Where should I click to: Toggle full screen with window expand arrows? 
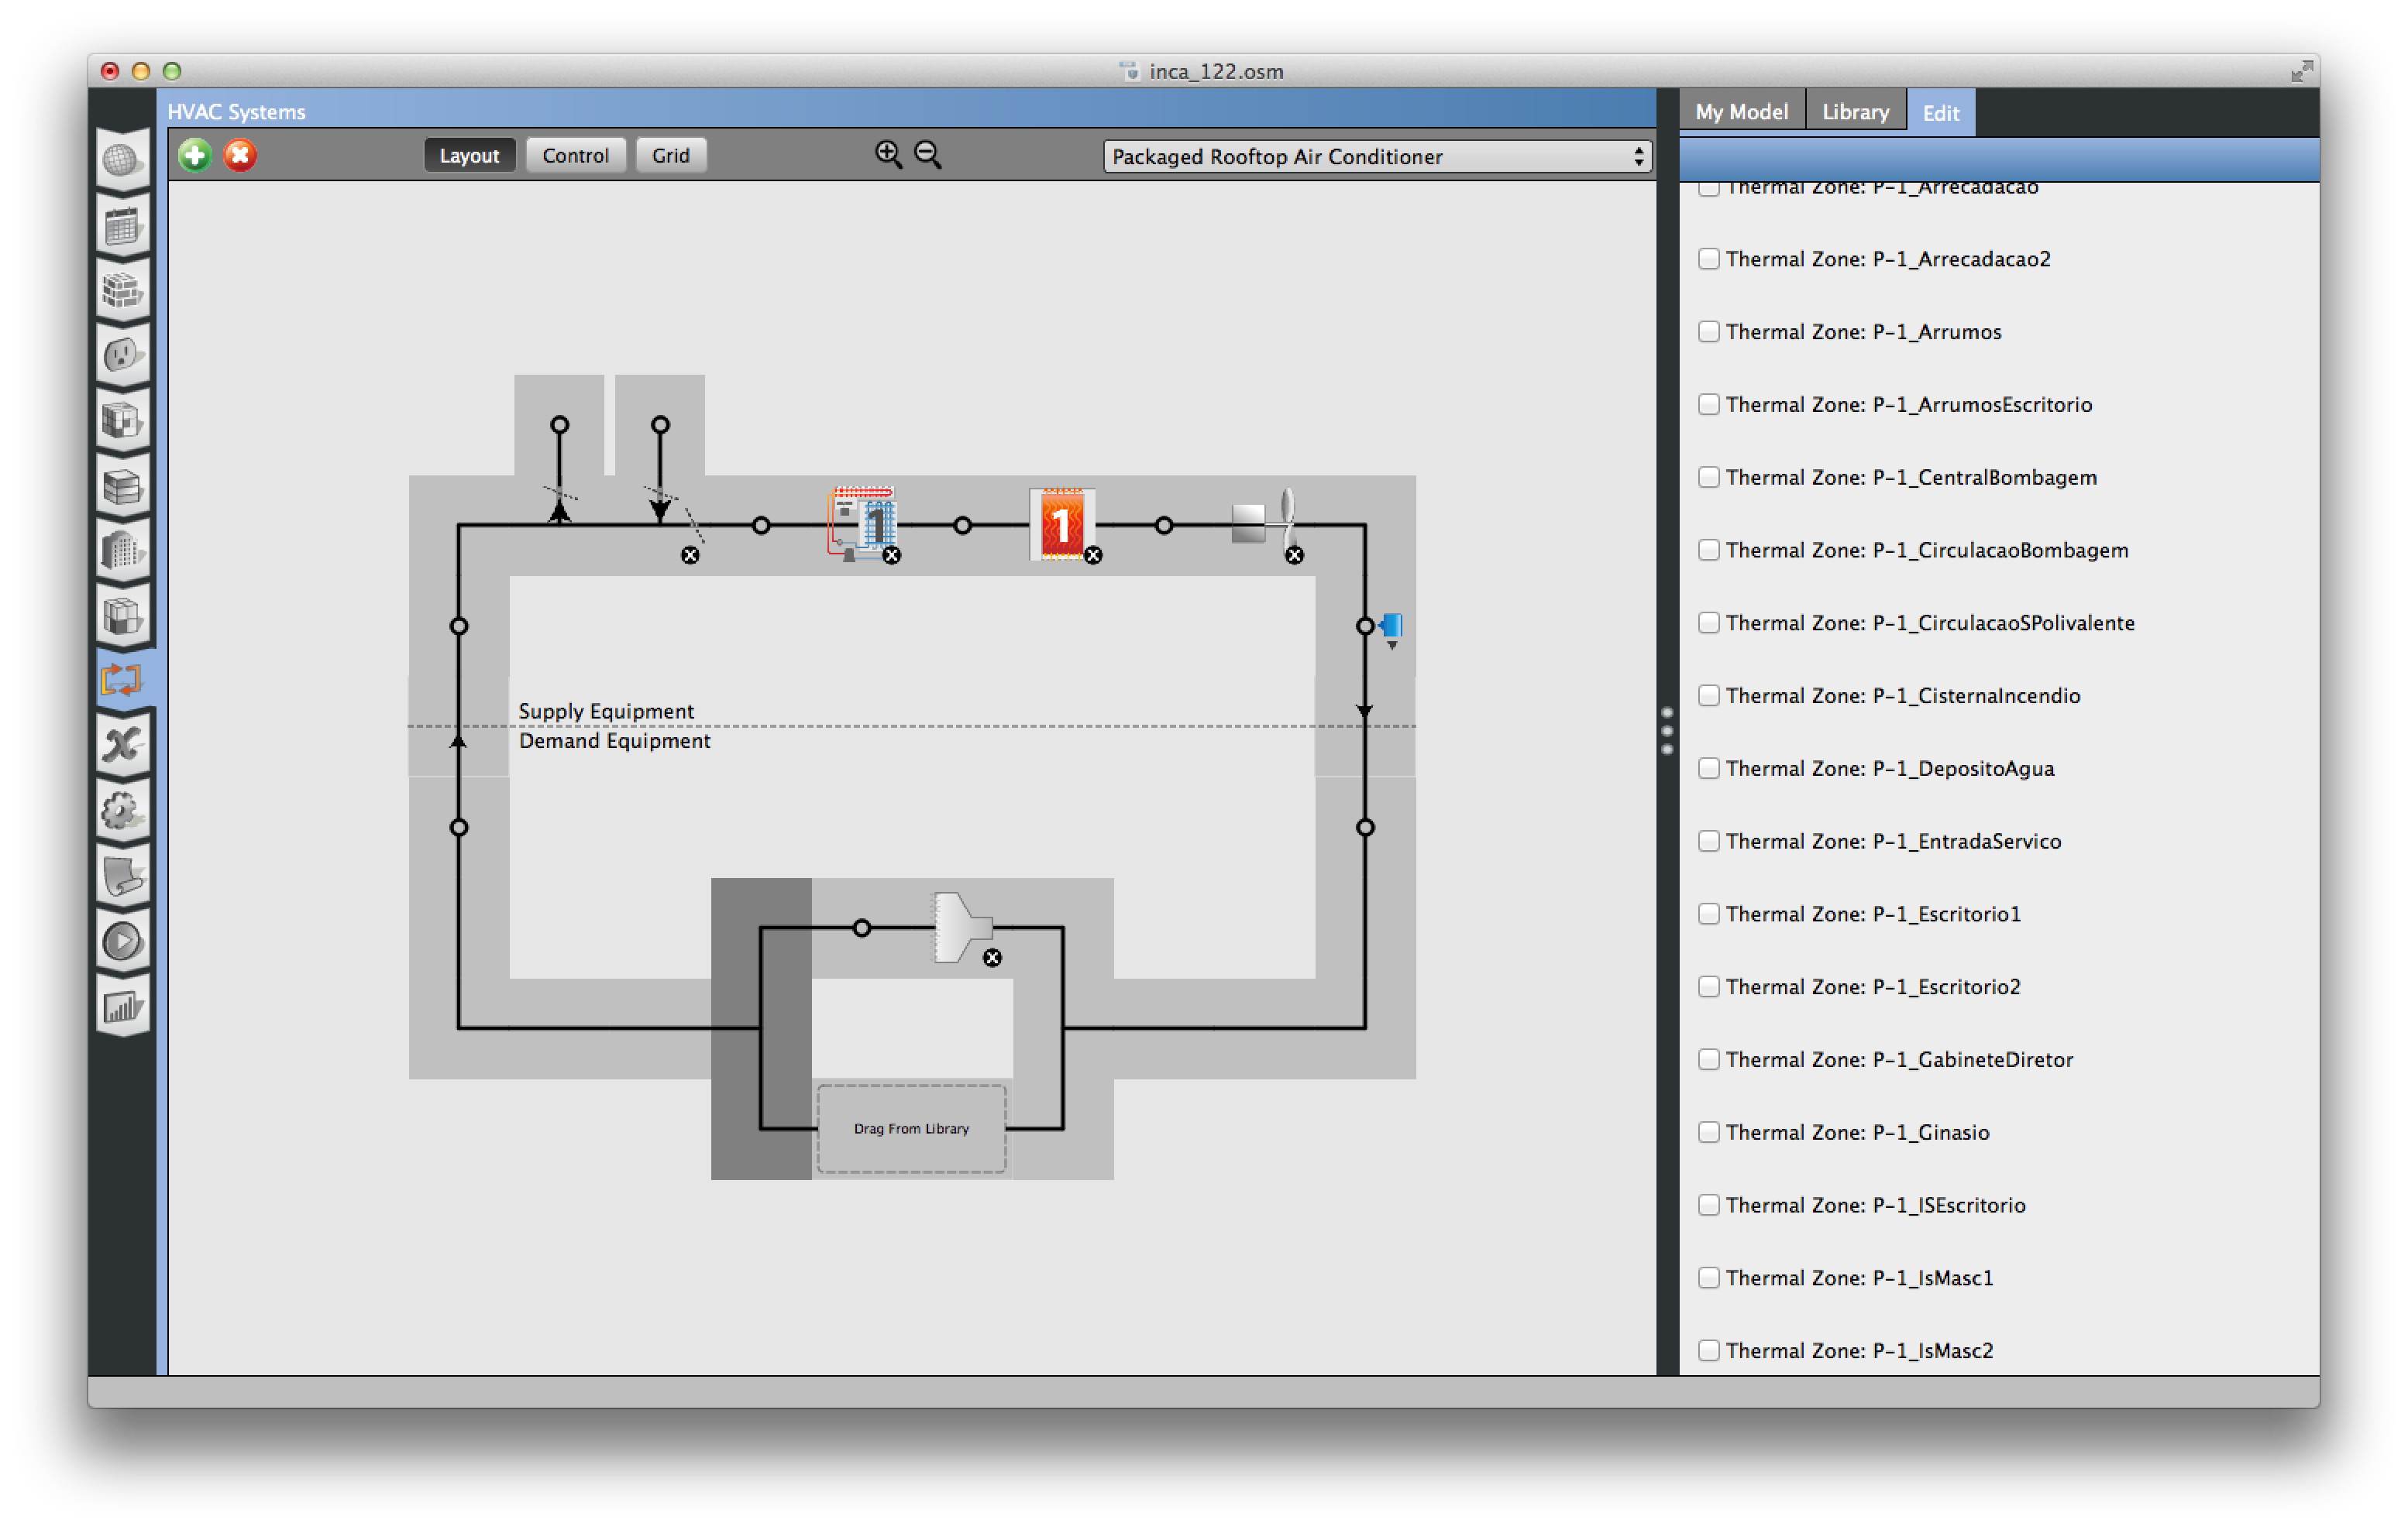pyautogui.click(x=2302, y=70)
